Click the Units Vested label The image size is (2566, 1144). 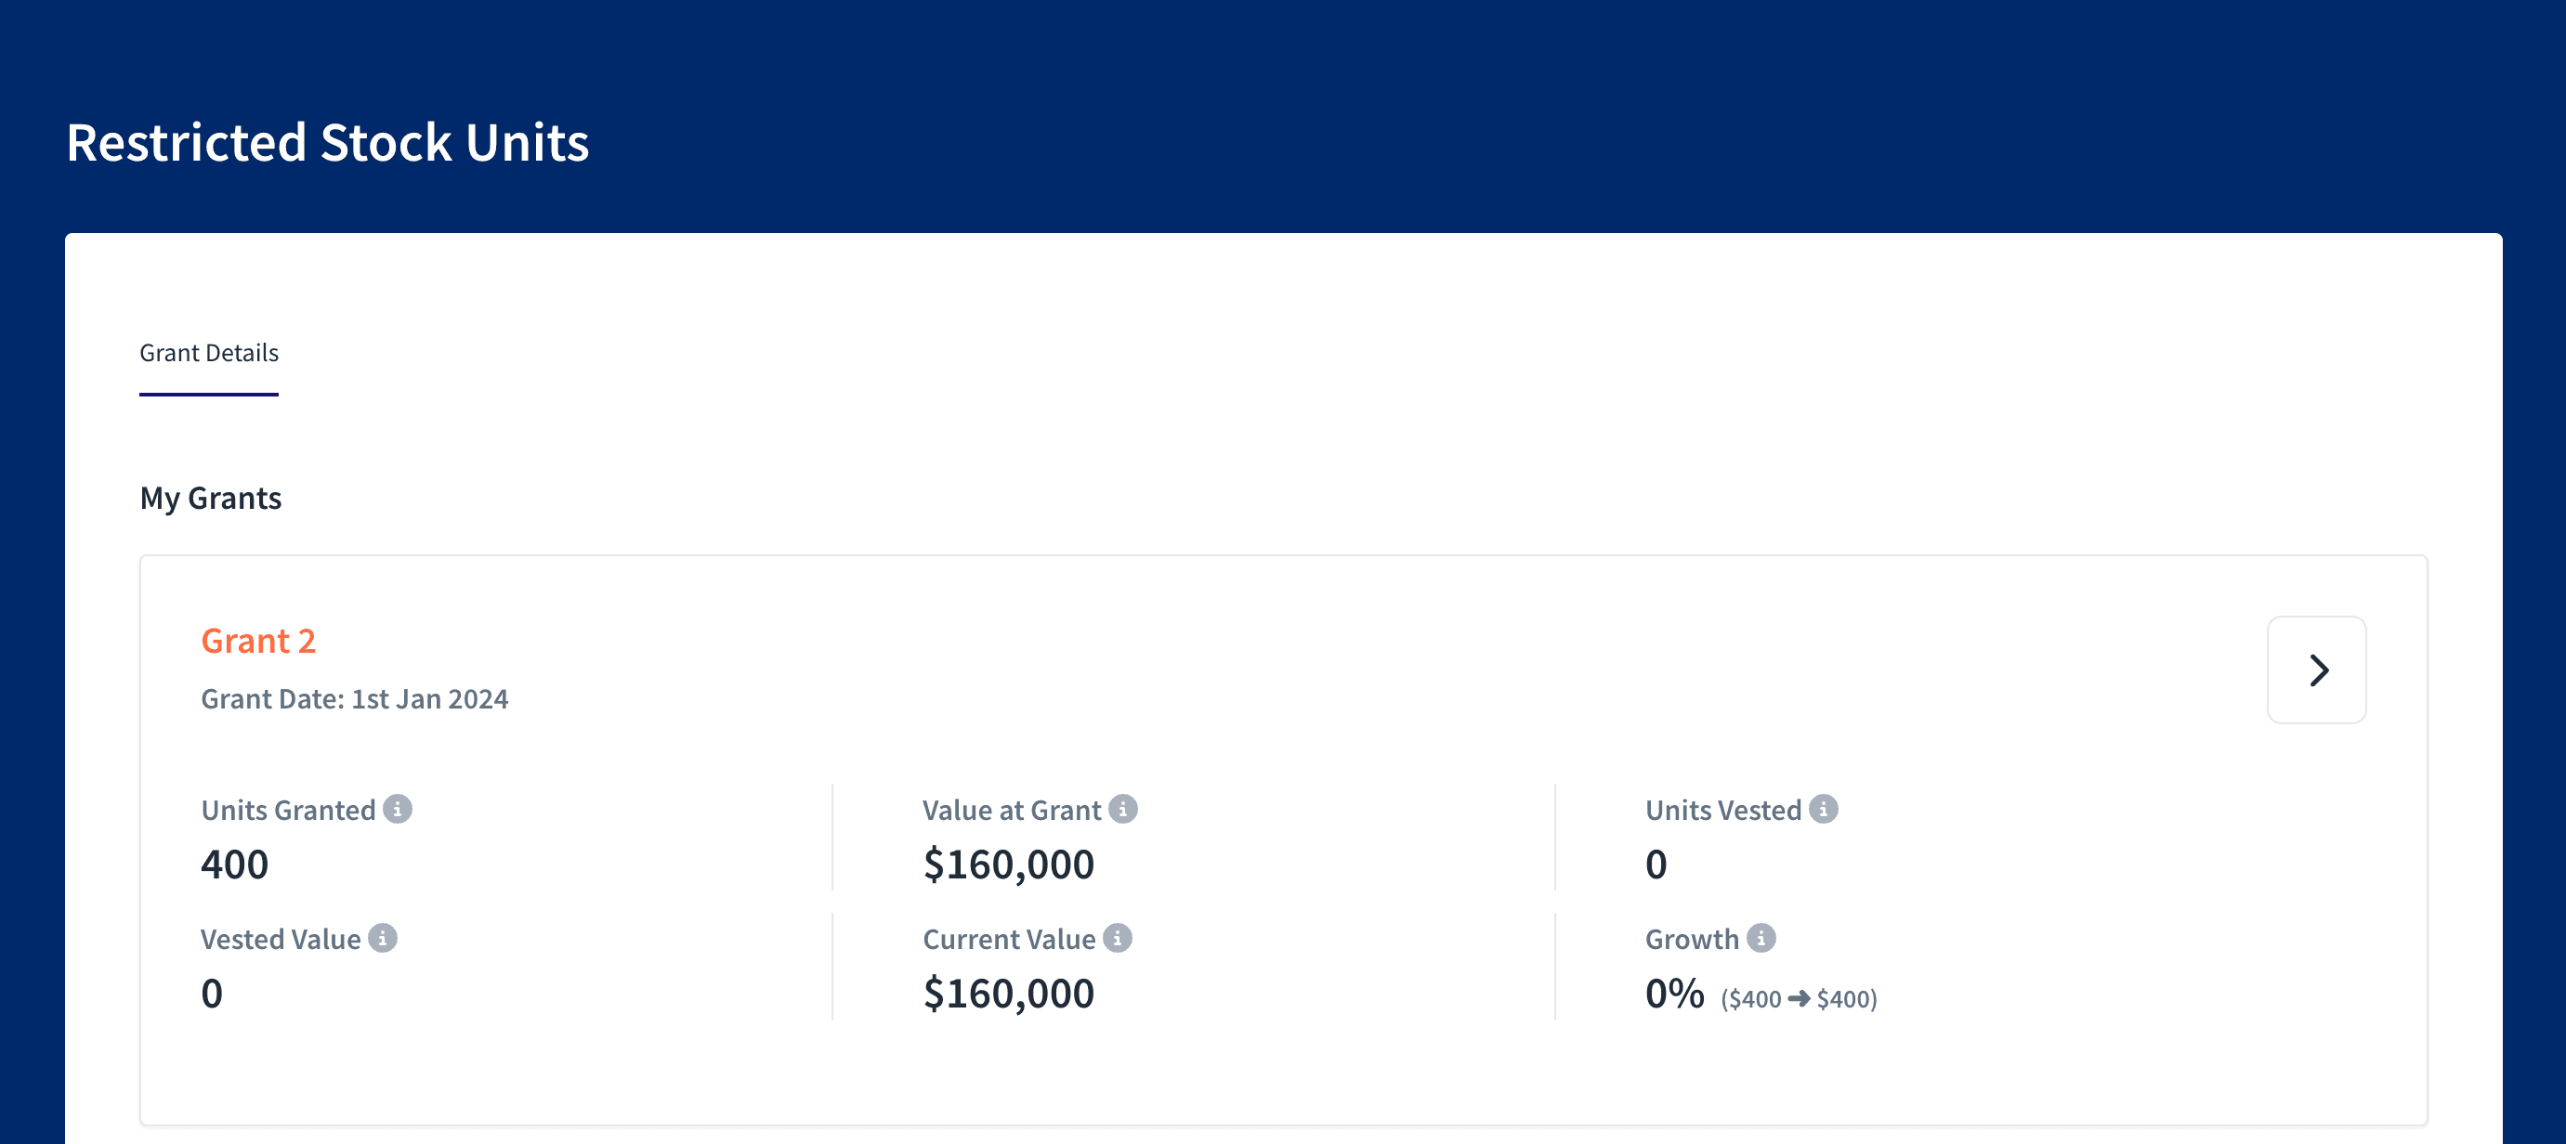[x=1723, y=811]
